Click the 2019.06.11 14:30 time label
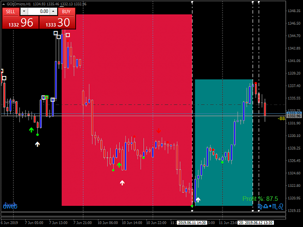The image size is (303, 227). [x=192, y=223]
